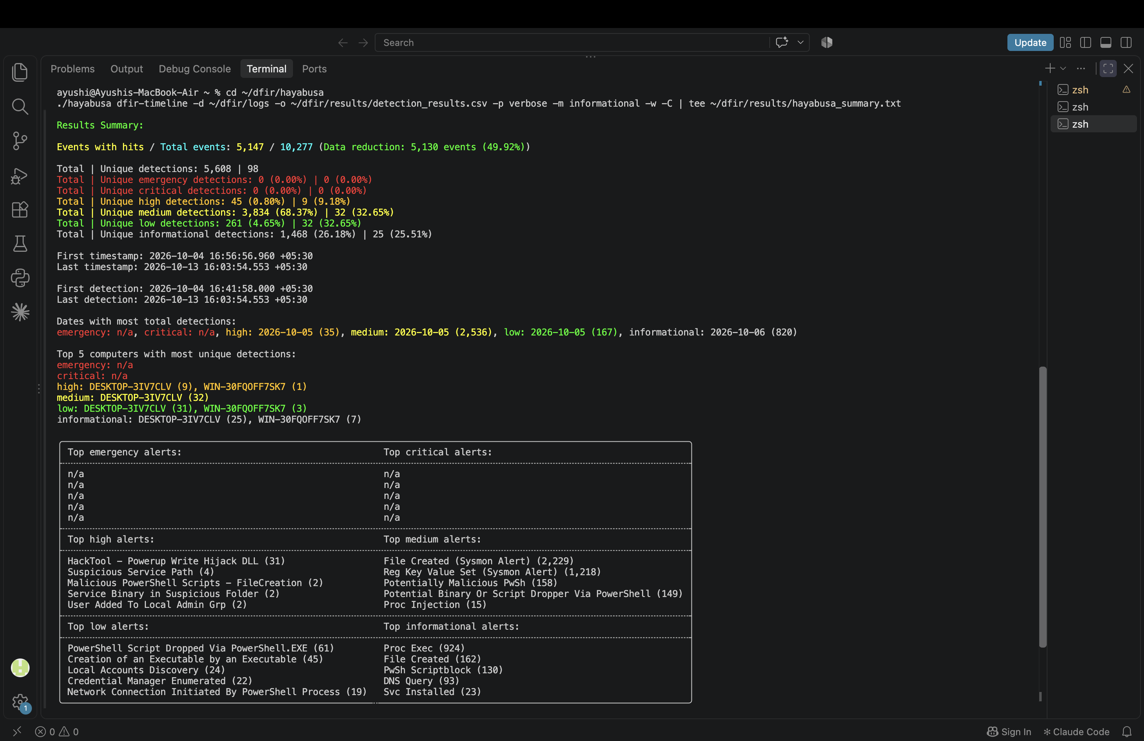
Task: Switch to the Debug Console tab
Action: tap(195, 69)
